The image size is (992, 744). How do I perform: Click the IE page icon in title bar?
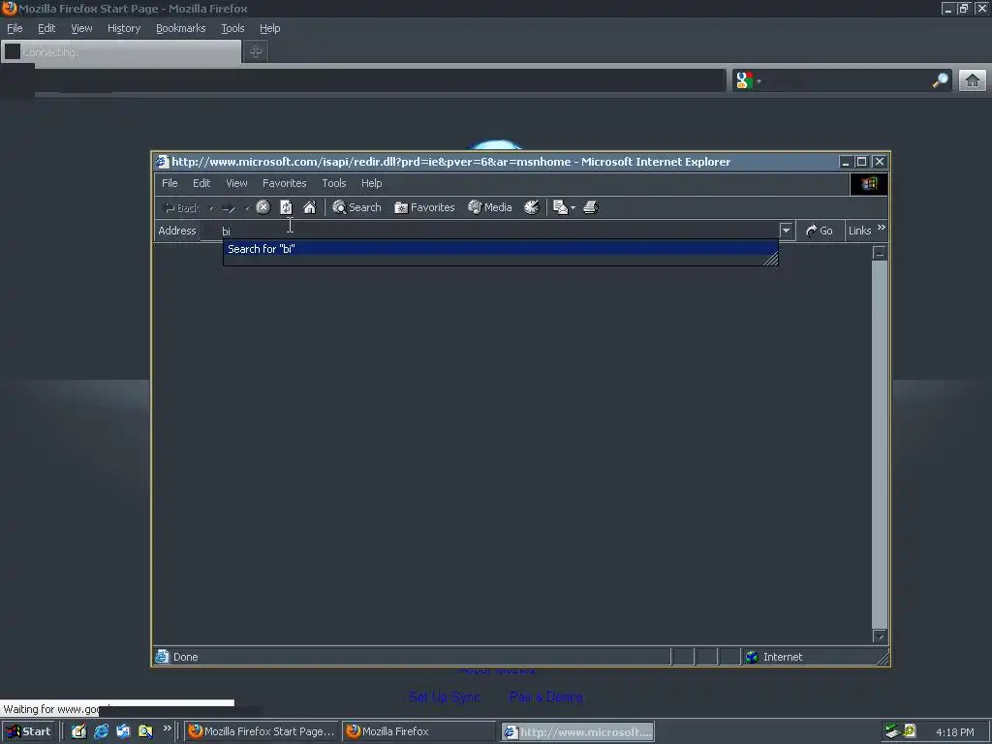point(163,162)
